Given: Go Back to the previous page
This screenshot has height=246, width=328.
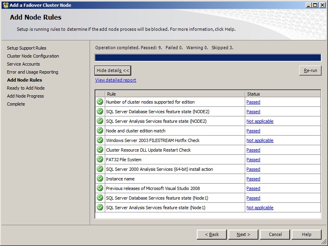Looking at the screenshot, I should point(212,234).
